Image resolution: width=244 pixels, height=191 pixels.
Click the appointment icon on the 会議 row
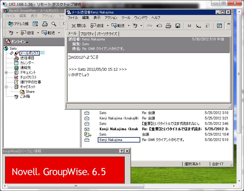(88, 134)
